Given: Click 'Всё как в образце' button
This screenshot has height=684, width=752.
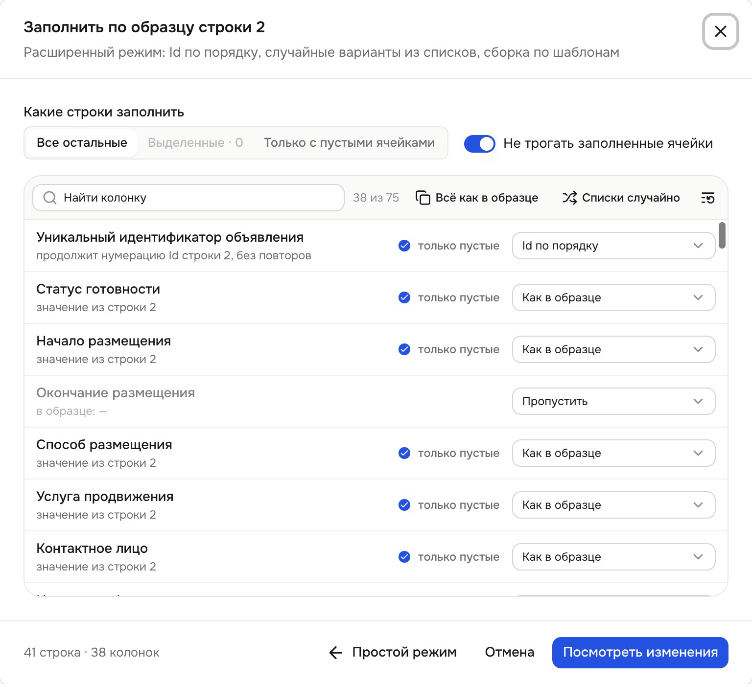Looking at the screenshot, I should click(477, 198).
